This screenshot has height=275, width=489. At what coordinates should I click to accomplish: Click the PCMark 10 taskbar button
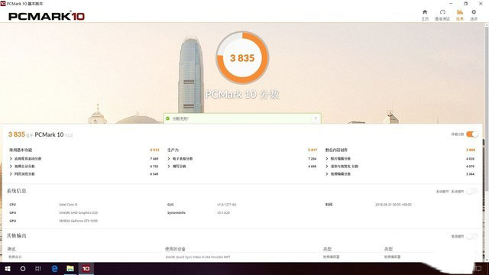86,268
